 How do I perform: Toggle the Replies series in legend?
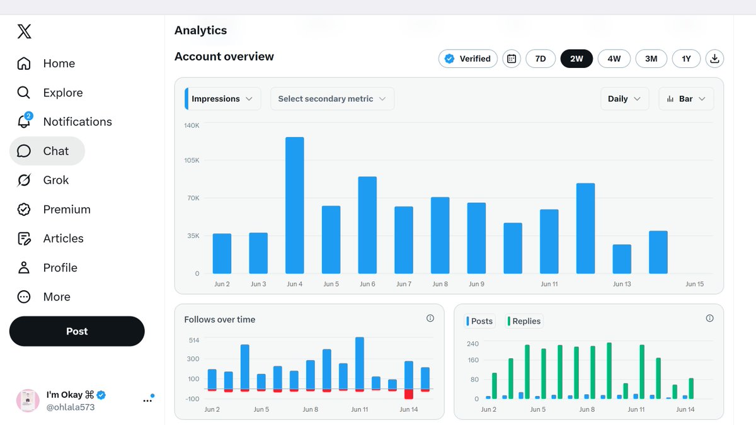[524, 321]
